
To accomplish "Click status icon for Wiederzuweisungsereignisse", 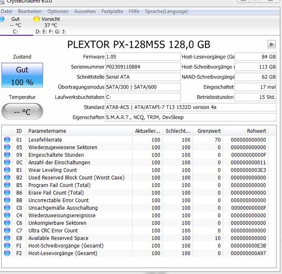I will (x=7, y=215).
